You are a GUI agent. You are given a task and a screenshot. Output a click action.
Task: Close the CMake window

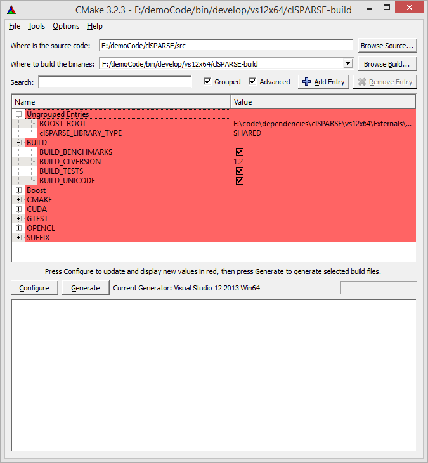pyautogui.click(x=409, y=8)
